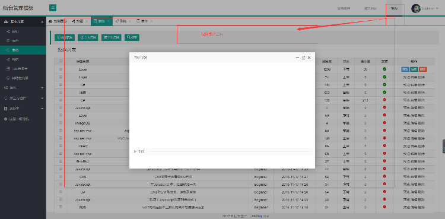Open the 导航 item in the sidebar
445x219 pixels.
[23, 59]
